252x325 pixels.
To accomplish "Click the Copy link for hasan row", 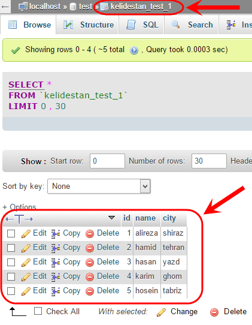I will (x=72, y=262).
